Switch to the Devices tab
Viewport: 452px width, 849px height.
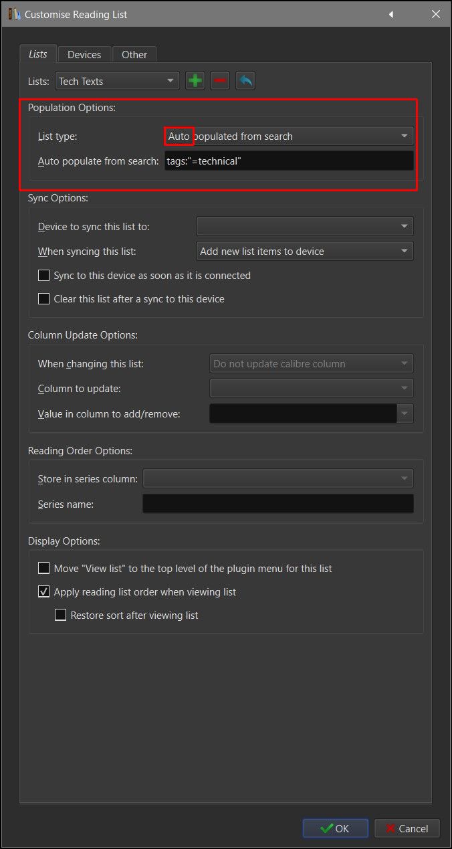pyautogui.click(x=84, y=54)
